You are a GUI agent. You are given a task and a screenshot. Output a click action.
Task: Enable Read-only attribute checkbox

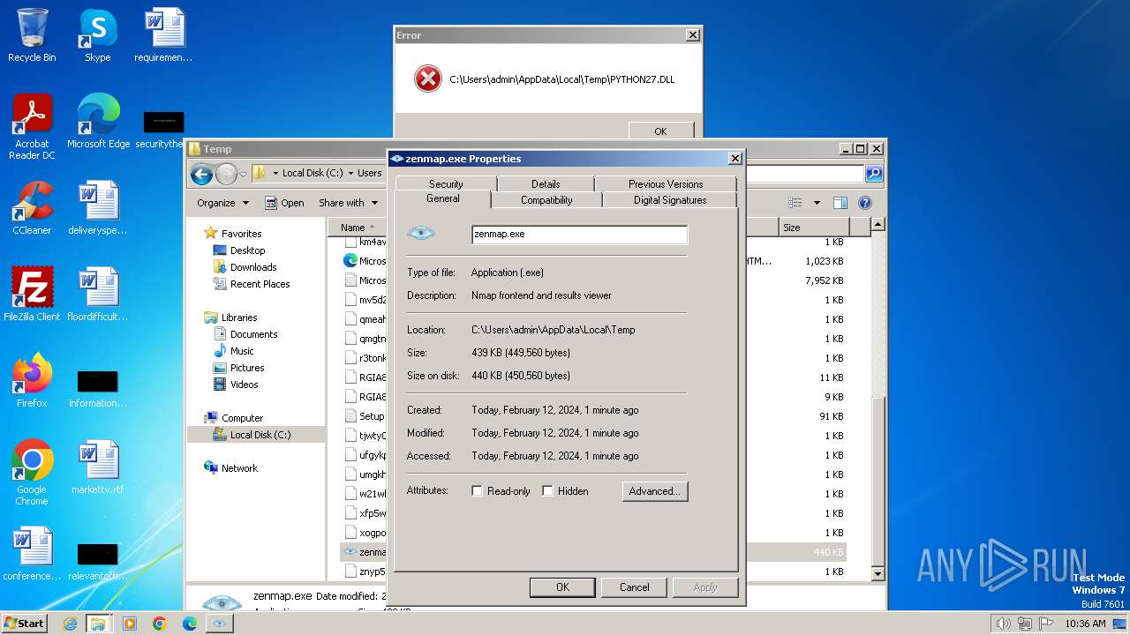tap(478, 491)
